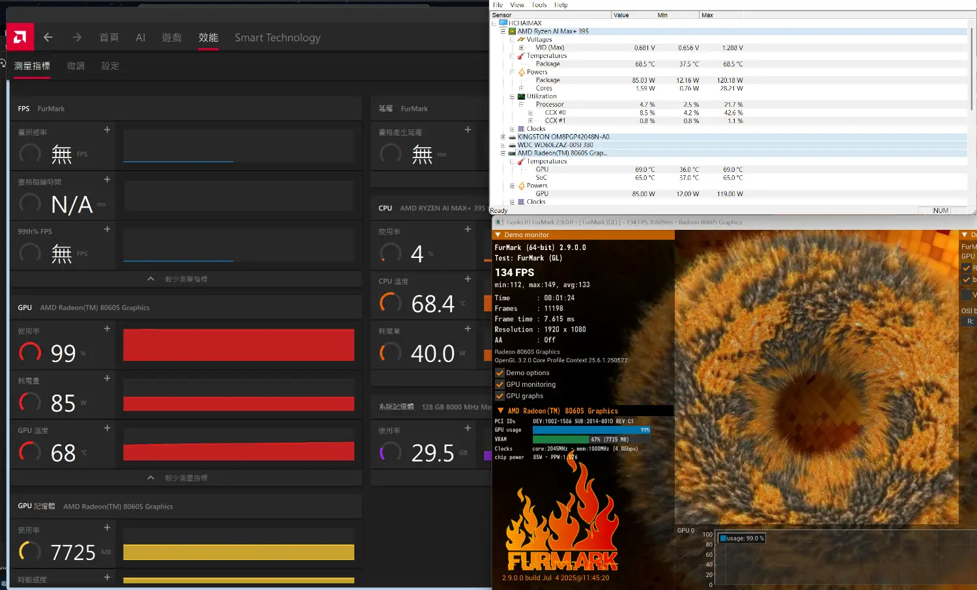Click the Voltages icon in HWMonitor
Viewport: 977px width, 590px height.
(521, 39)
